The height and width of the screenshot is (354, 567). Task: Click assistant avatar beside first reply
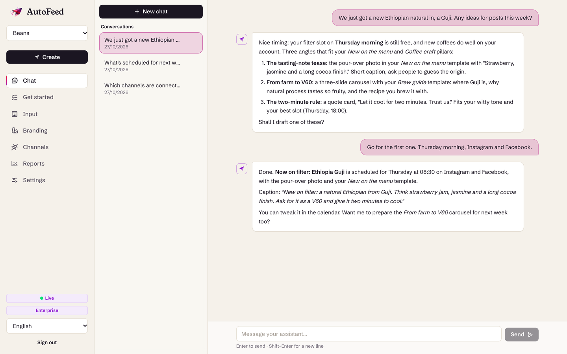tap(242, 39)
